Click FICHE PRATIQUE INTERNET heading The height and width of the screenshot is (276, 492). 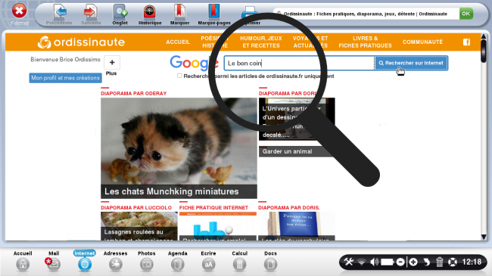(x=213, y=208)
